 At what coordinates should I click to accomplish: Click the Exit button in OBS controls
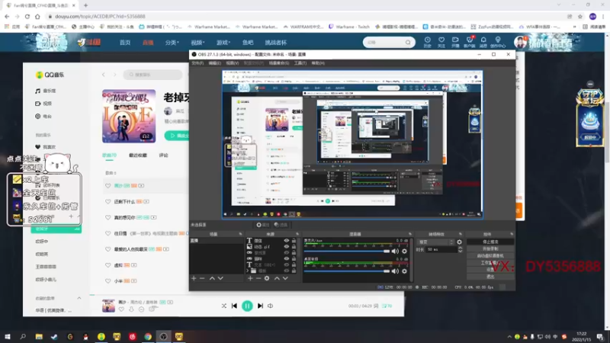[490, 277]
